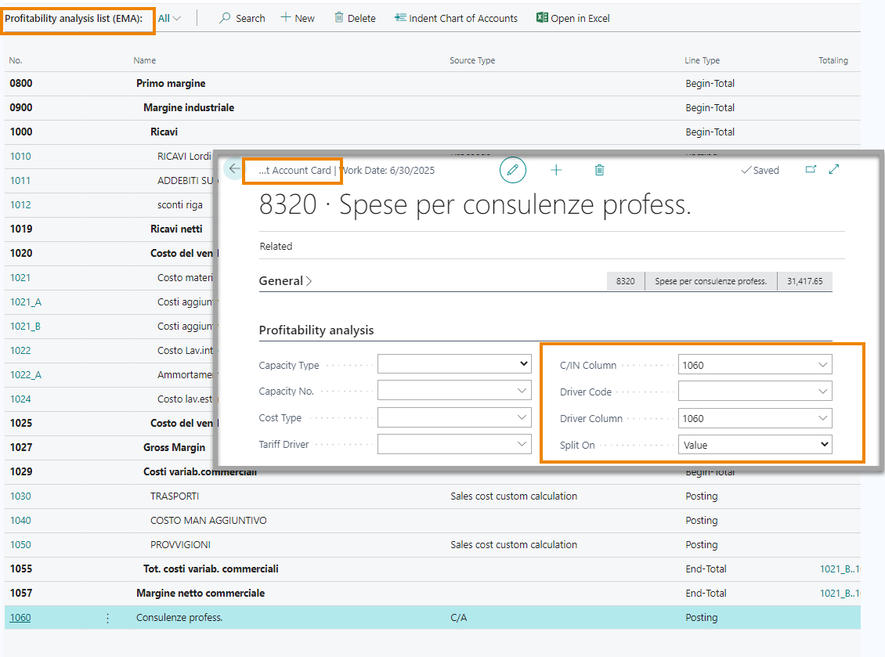Click the pencil edit icon on card
This screenshot has height=657, width=885.
tap(512, 170)
